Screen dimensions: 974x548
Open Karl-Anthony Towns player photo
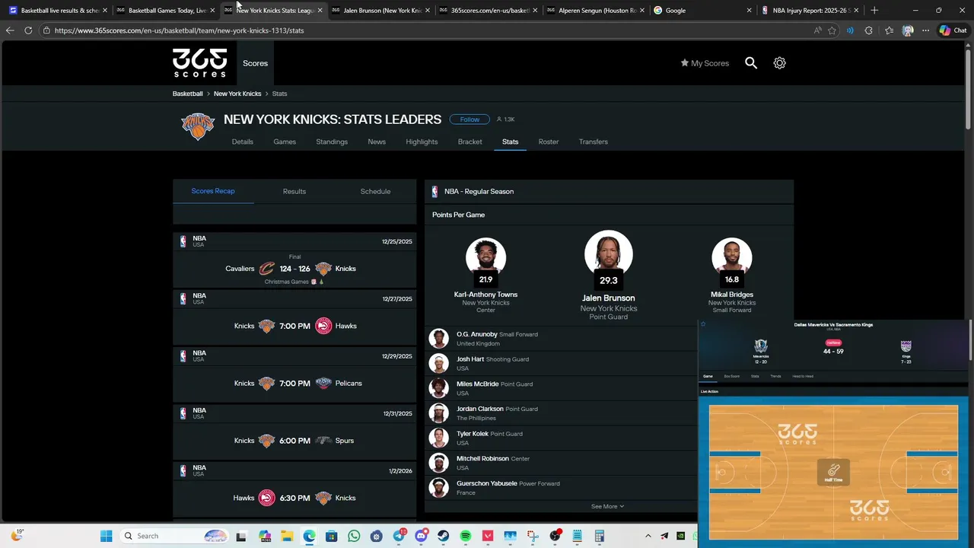485,257
